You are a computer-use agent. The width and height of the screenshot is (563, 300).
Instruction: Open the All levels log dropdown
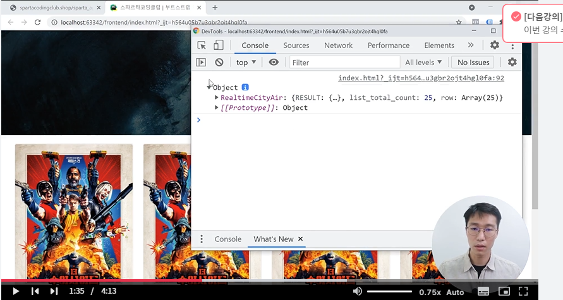click(x=423, y=63)
